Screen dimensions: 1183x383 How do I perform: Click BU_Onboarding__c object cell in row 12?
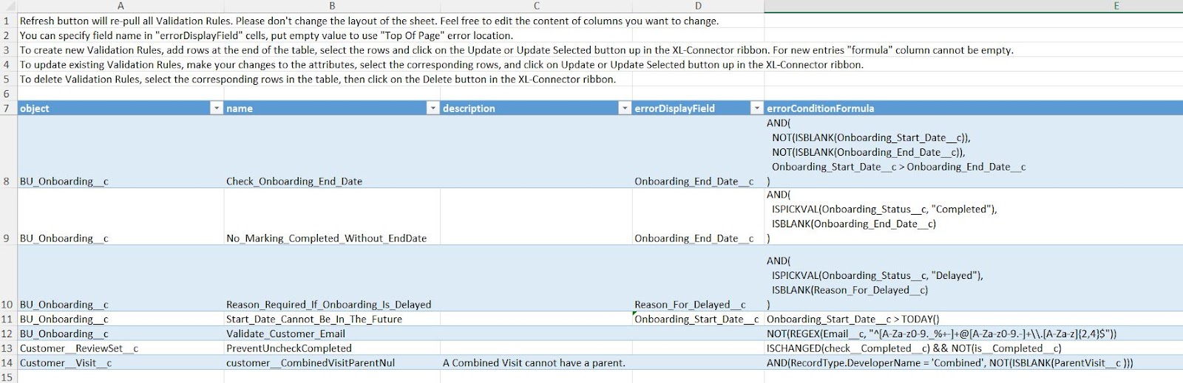tap(121, 334)
